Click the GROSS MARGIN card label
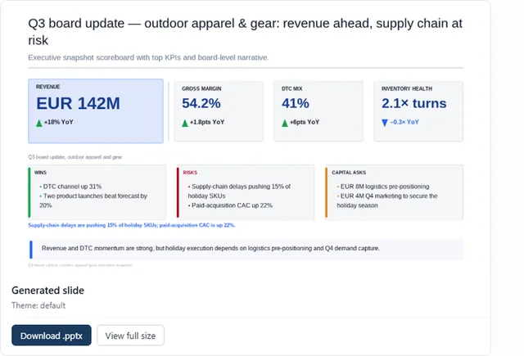The image size is (524, 356). [201, 89]
